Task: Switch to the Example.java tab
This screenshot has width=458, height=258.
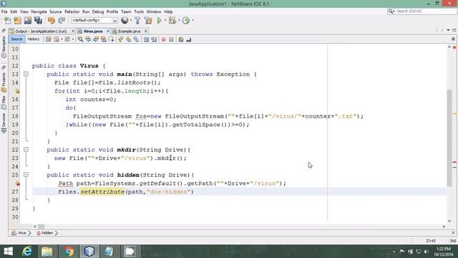Action: point(129,31)
